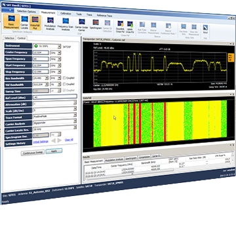Select the Basic Measurement ribbon icon
This screenshot has width=236, height=236.
(x=11, y=22)
